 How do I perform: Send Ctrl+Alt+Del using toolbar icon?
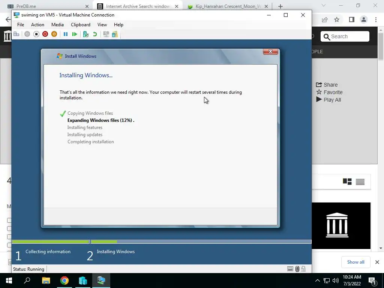coord(16,34)
